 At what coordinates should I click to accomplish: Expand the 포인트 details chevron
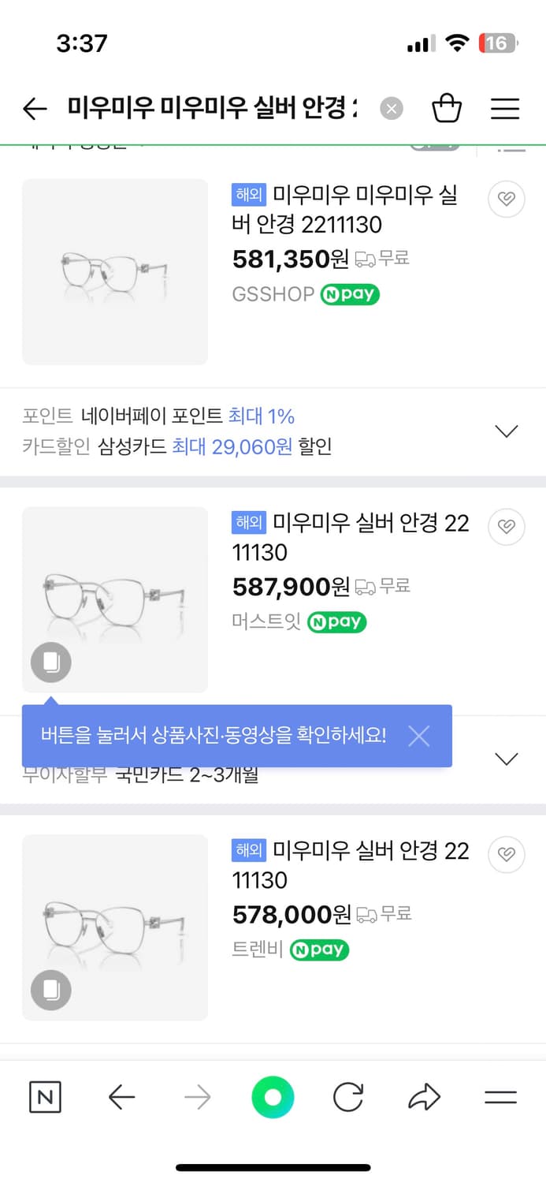point(506,431)
